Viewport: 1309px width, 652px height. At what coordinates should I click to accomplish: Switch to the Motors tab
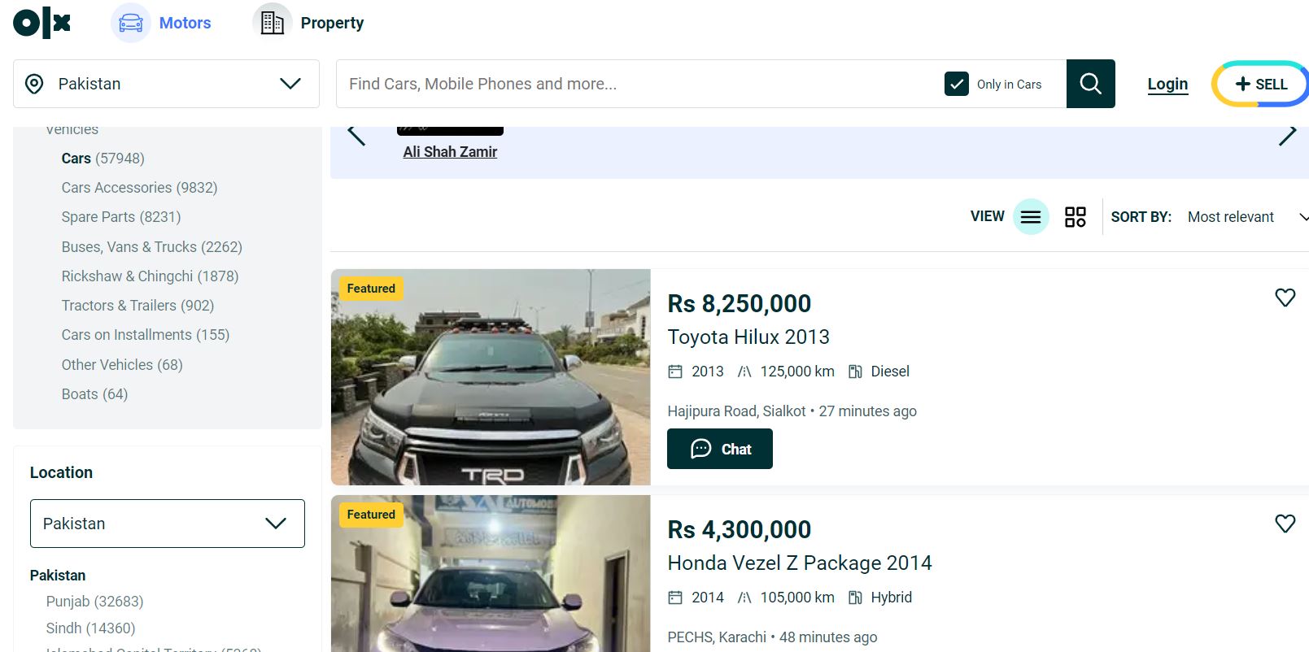point(164,23)
